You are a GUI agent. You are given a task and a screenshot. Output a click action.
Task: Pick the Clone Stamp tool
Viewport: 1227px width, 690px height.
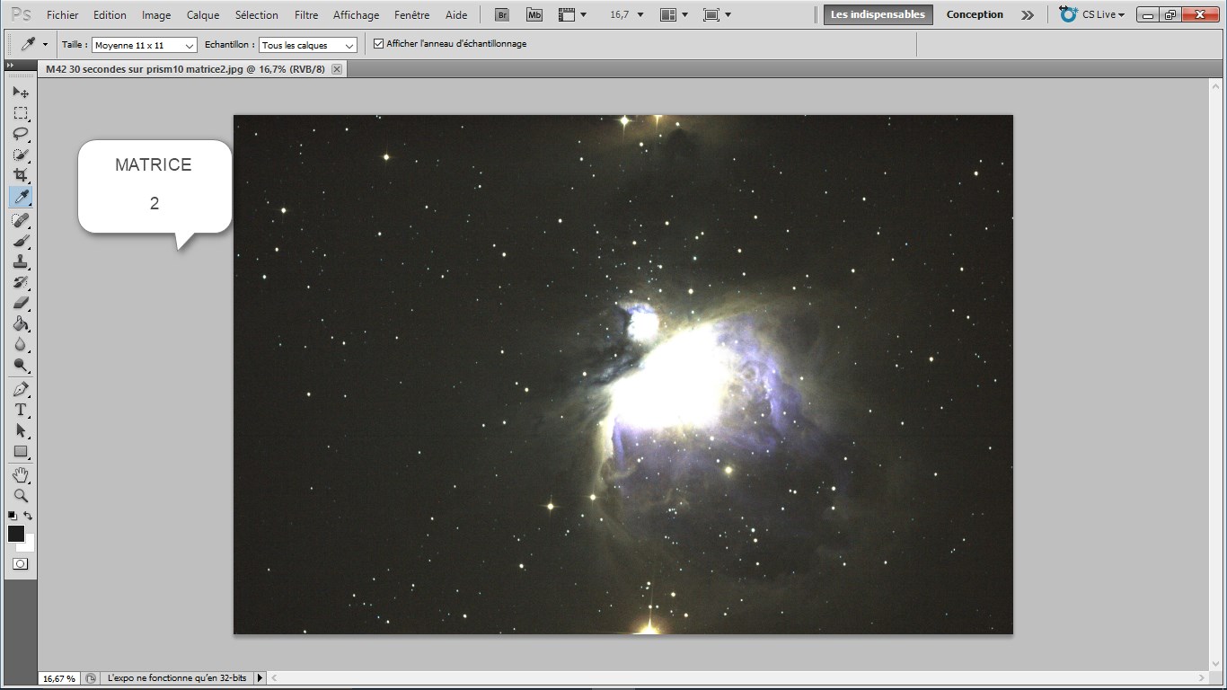point(20,261)
